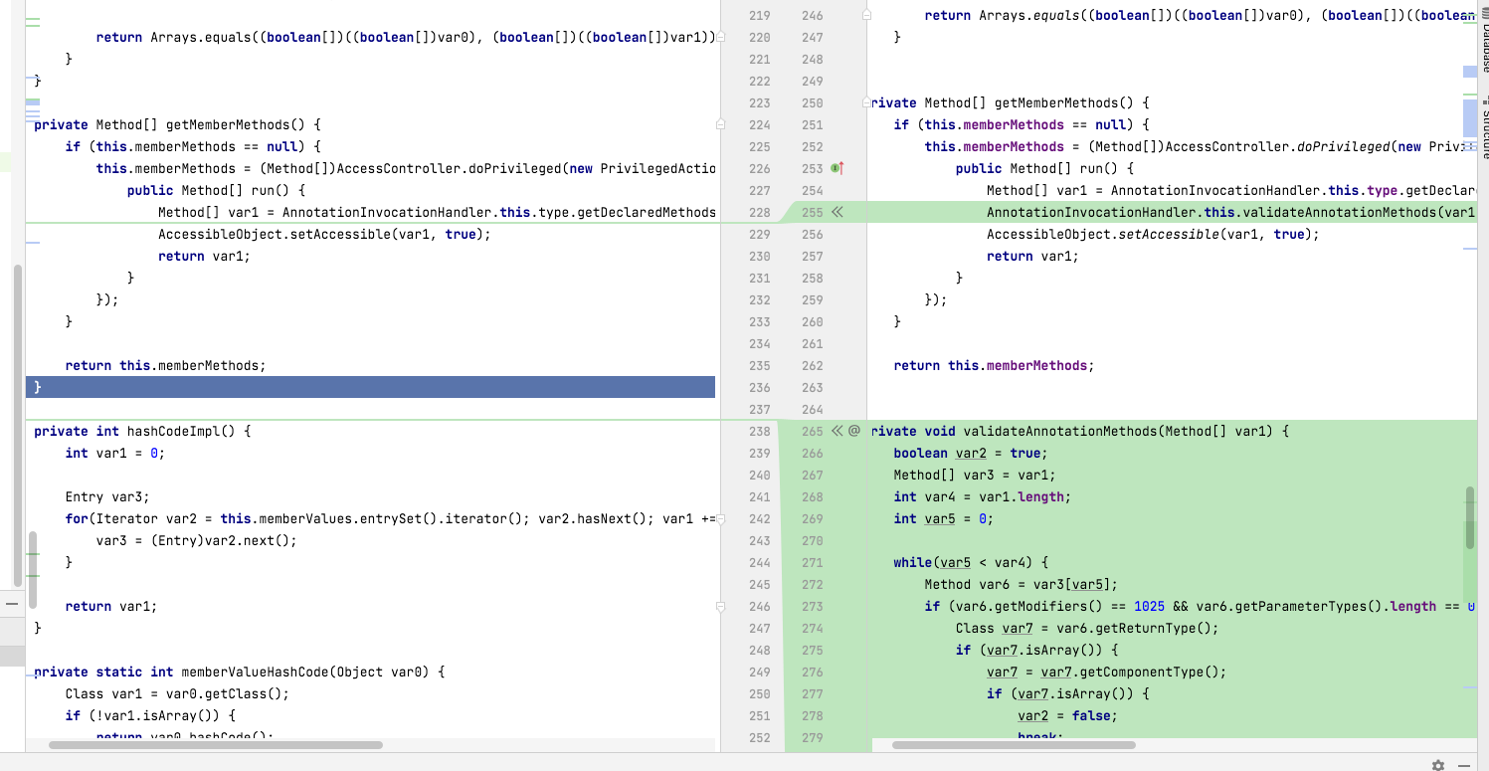The image size is (1489, 771).
Task: Open the Structure side tool tab
Action: click(x=1484, y=125)
